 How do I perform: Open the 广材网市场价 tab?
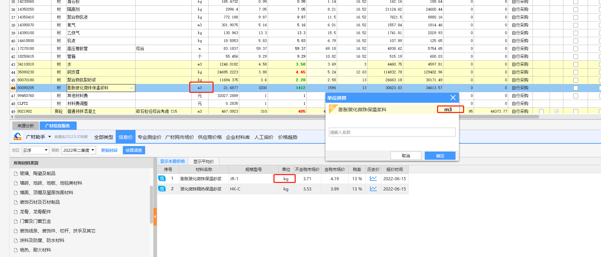tap(180, 137)
